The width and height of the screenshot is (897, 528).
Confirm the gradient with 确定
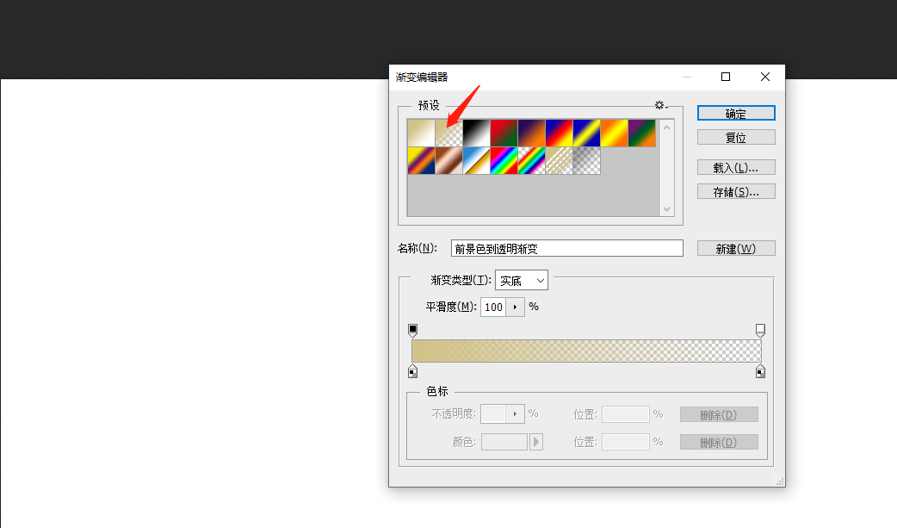[x=736, y=113]
